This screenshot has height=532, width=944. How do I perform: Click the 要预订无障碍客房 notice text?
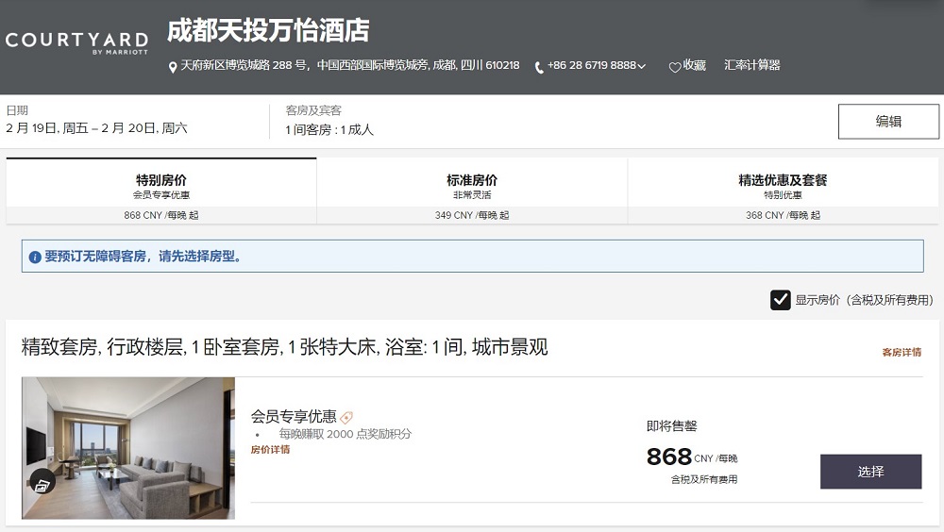(x=143, y=257)
